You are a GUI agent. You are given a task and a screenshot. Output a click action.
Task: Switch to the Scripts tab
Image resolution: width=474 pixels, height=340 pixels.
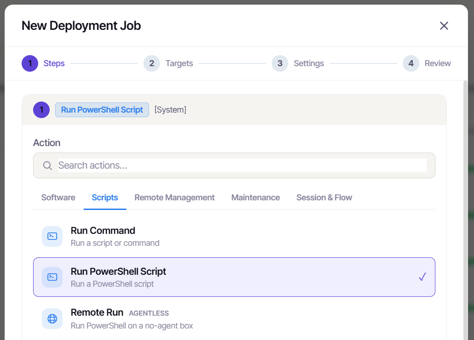click(105, 198)
